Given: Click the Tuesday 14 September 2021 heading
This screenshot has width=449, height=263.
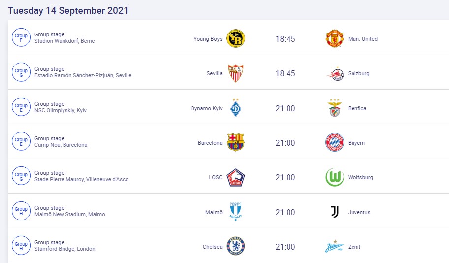Looking at the screenshot, I should tap(68, 10).
